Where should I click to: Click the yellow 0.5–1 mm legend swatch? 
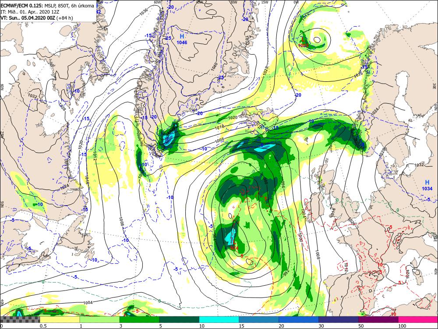point(60,319)
